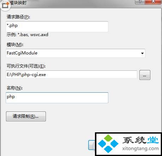Screen dimensions: 162x156
Task: Click into the E:\PHP\php-cgi.exe path field
Action: click(71, 75)
